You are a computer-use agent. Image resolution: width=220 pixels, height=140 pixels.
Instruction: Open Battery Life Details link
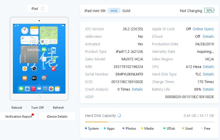208,89
